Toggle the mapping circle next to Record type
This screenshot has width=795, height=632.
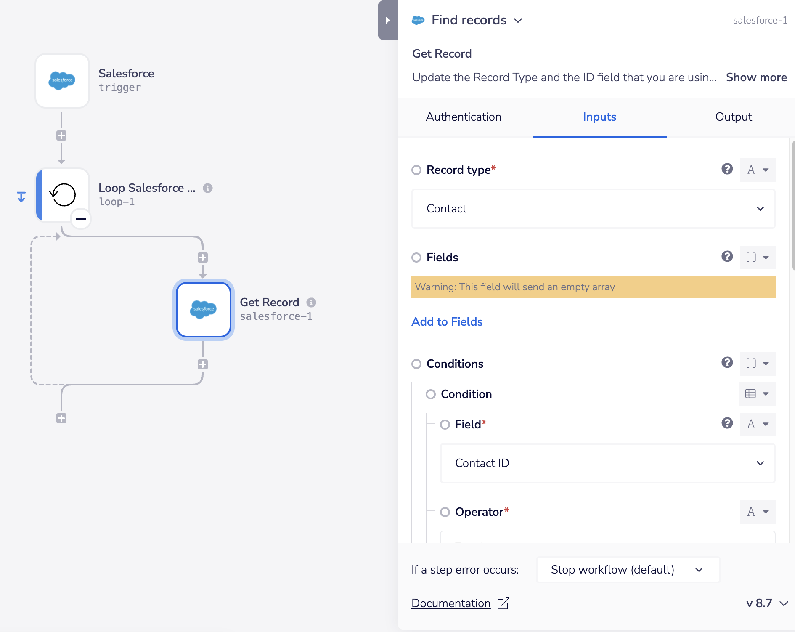tap(416, 170)
